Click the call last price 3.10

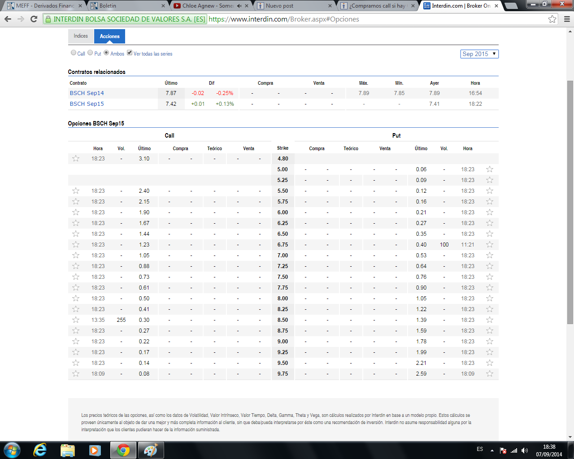pos(144,158)
